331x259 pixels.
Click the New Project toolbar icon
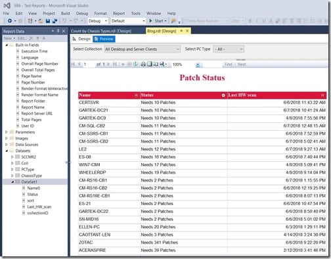point(30,21)
